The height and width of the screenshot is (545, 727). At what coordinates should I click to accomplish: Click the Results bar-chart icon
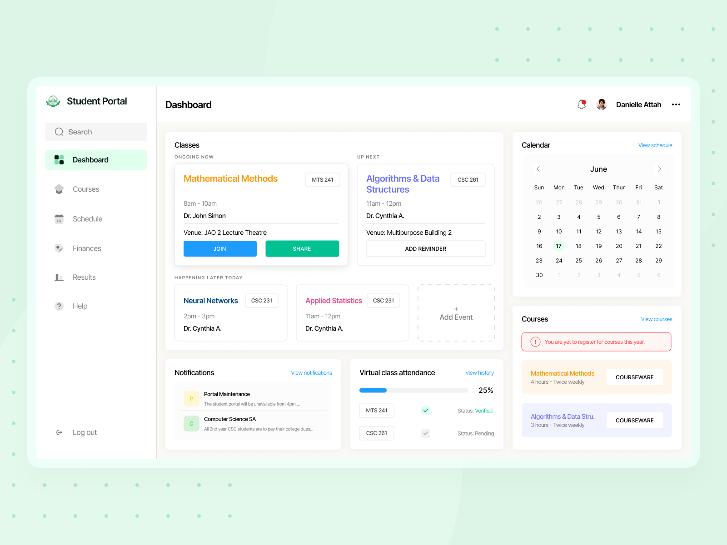click(59, 277)
